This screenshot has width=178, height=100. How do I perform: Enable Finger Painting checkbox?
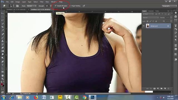click(70, 6)
